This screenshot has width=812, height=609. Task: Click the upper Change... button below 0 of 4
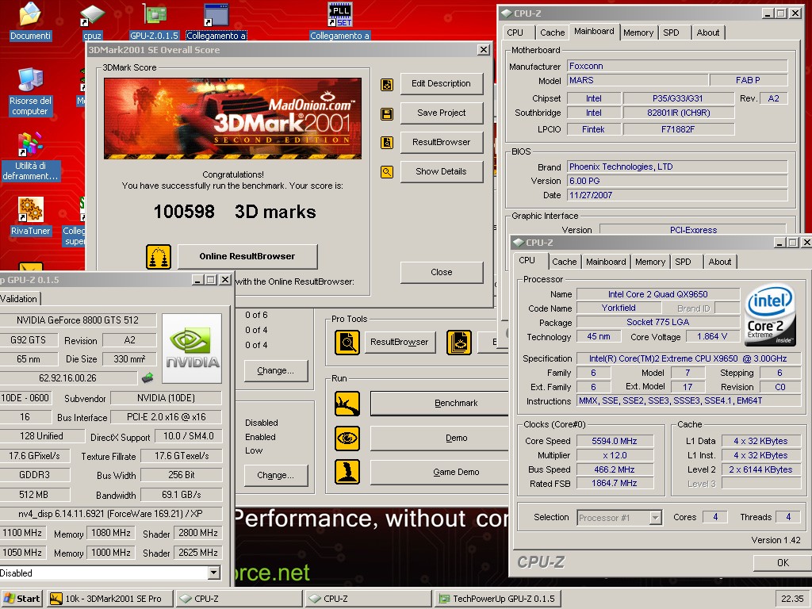(x=275, y=371)
